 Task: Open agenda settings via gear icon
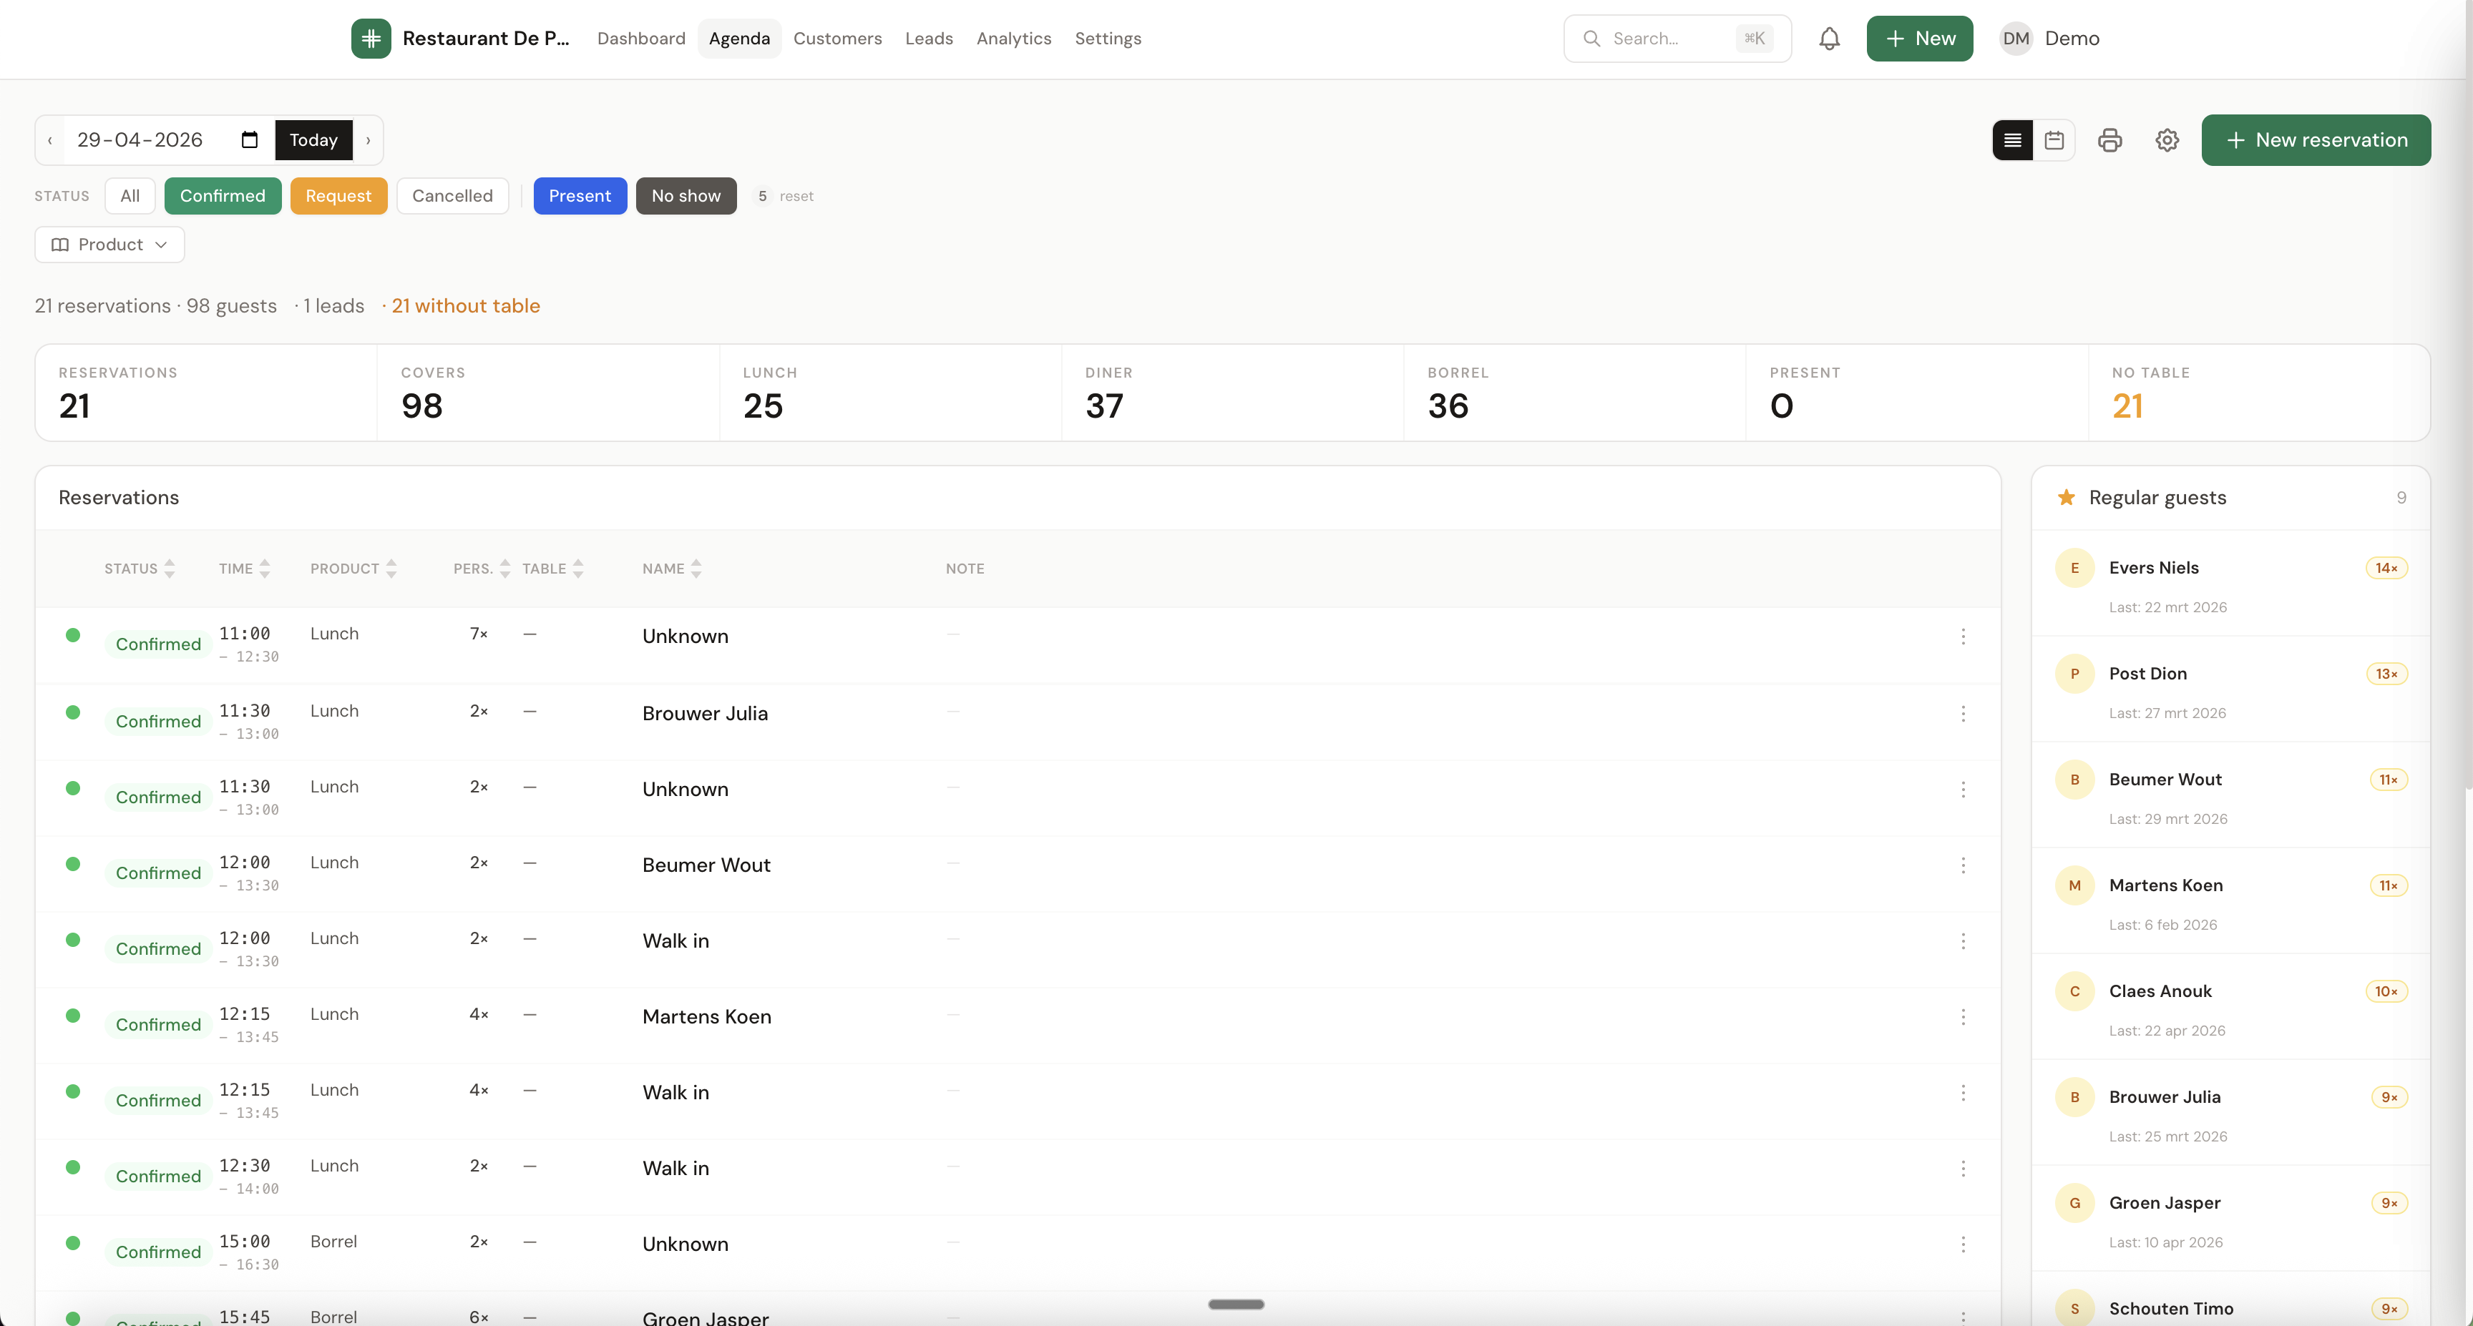click(2167, 140)
